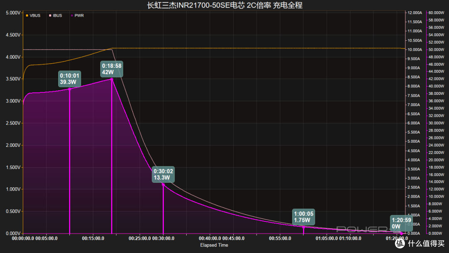Click the orange VBUS legend color square
This screenshot has width=449, height=253.
coord(27,15)
